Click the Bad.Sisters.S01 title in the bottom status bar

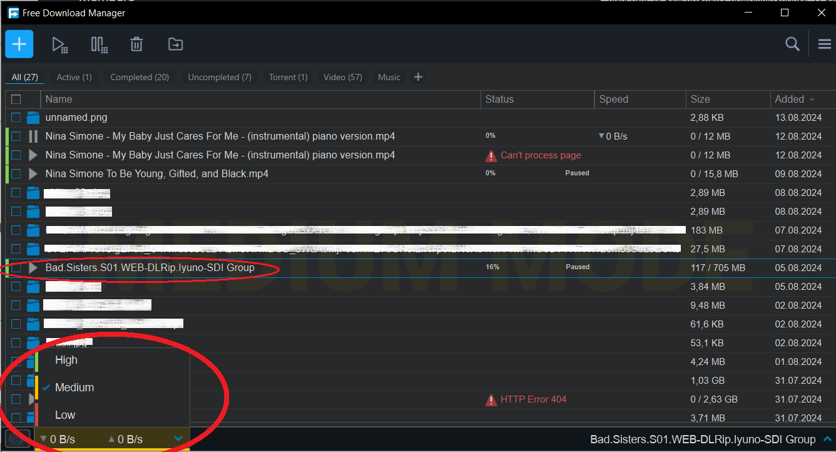coord(703,439)
